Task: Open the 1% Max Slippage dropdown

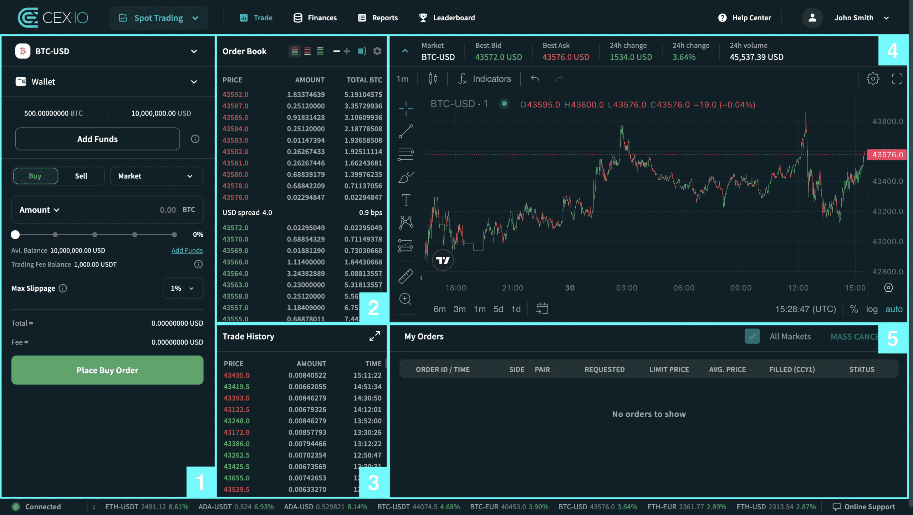Action: [x=183, y=288]
